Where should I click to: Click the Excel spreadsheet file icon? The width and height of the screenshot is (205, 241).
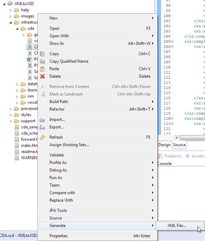coord(29,59)
